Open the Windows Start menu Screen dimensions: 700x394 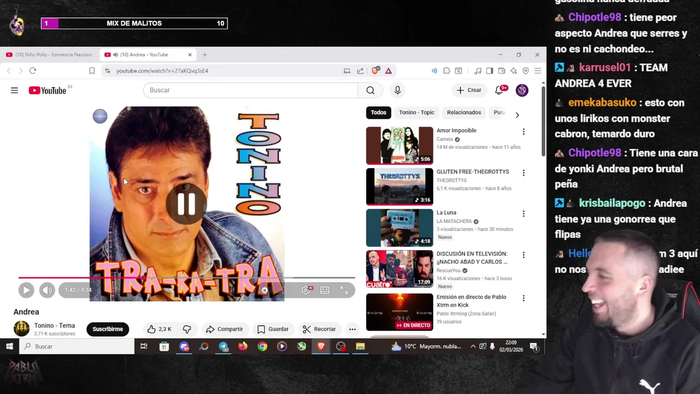point(9,346)
